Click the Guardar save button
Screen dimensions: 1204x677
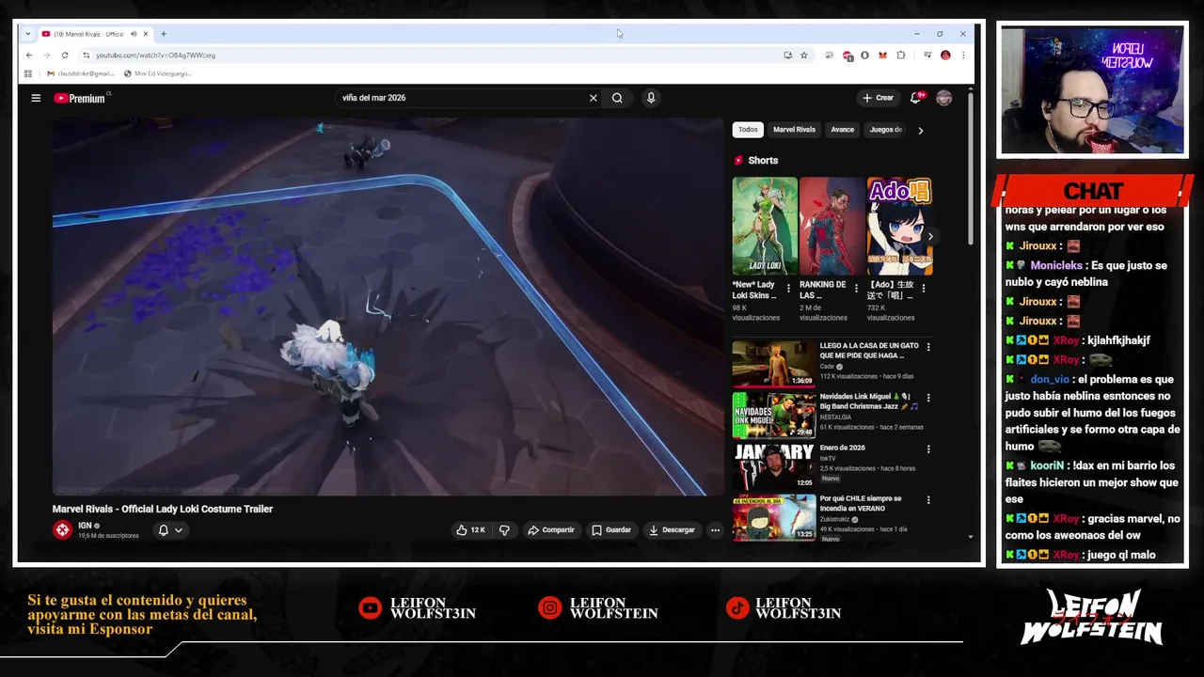pos(611,530)
